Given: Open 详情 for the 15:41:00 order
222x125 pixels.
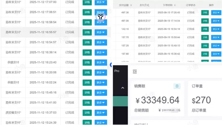Looking at the screenshot, I should [x=87, y=102].
